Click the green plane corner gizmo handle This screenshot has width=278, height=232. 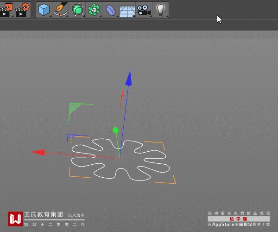(x=74, y=107)
